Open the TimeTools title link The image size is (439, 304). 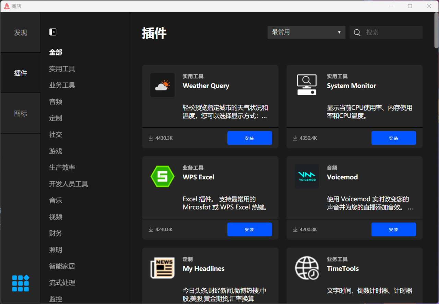343,268
